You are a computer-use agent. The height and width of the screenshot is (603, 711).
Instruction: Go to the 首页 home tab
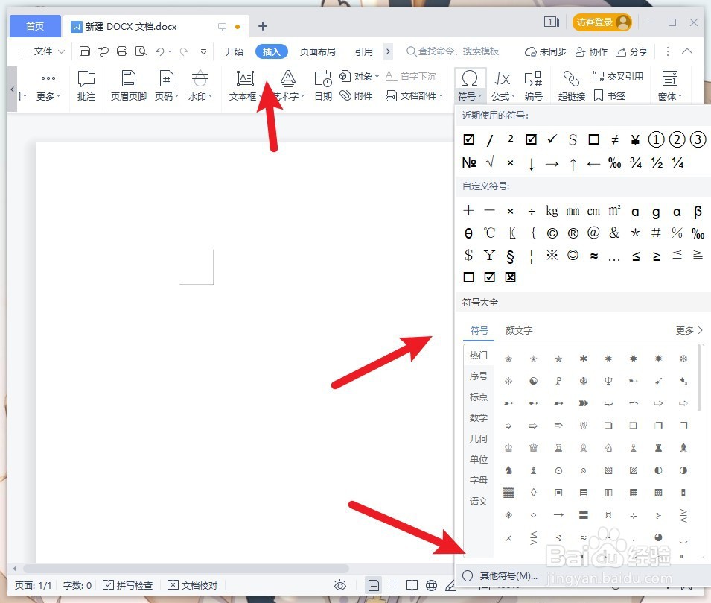pyautogui.click(x=35, y=26)
